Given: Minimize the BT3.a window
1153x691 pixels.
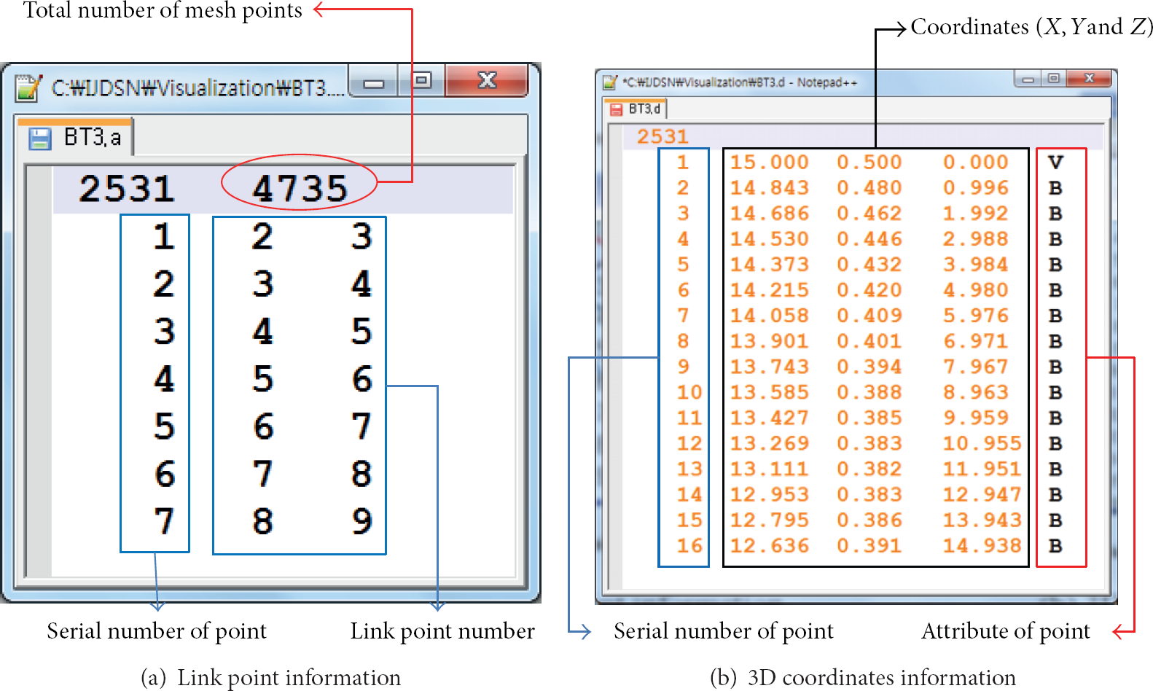Looking at the screenshot, I should click(374, 82).
